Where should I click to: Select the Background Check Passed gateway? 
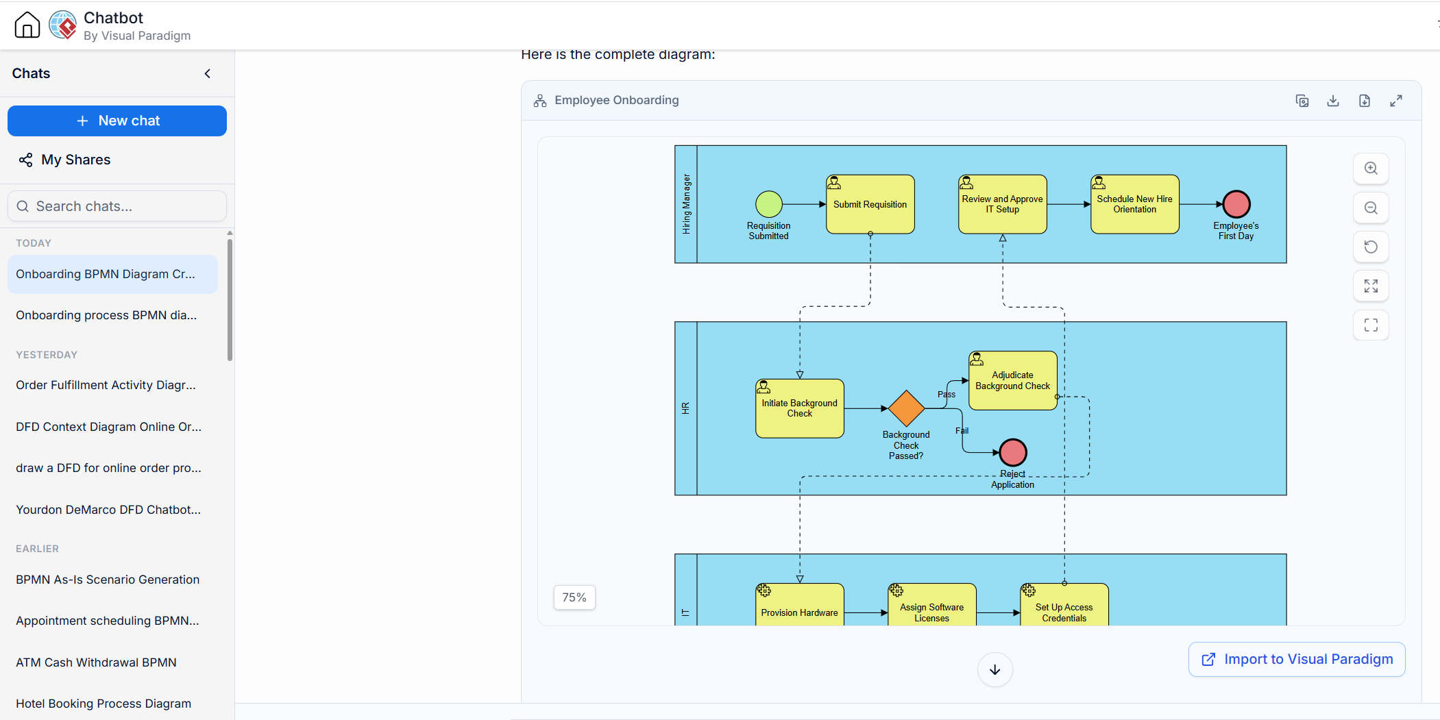pos(907,408)
